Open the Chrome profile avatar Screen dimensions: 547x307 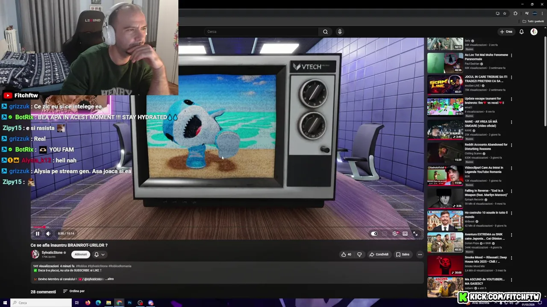tap(535, 13)
